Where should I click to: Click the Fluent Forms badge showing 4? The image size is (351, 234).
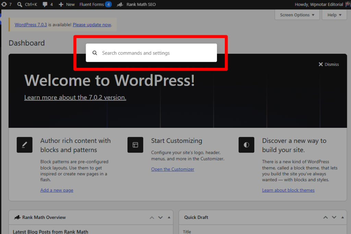[x=108, y=4]
